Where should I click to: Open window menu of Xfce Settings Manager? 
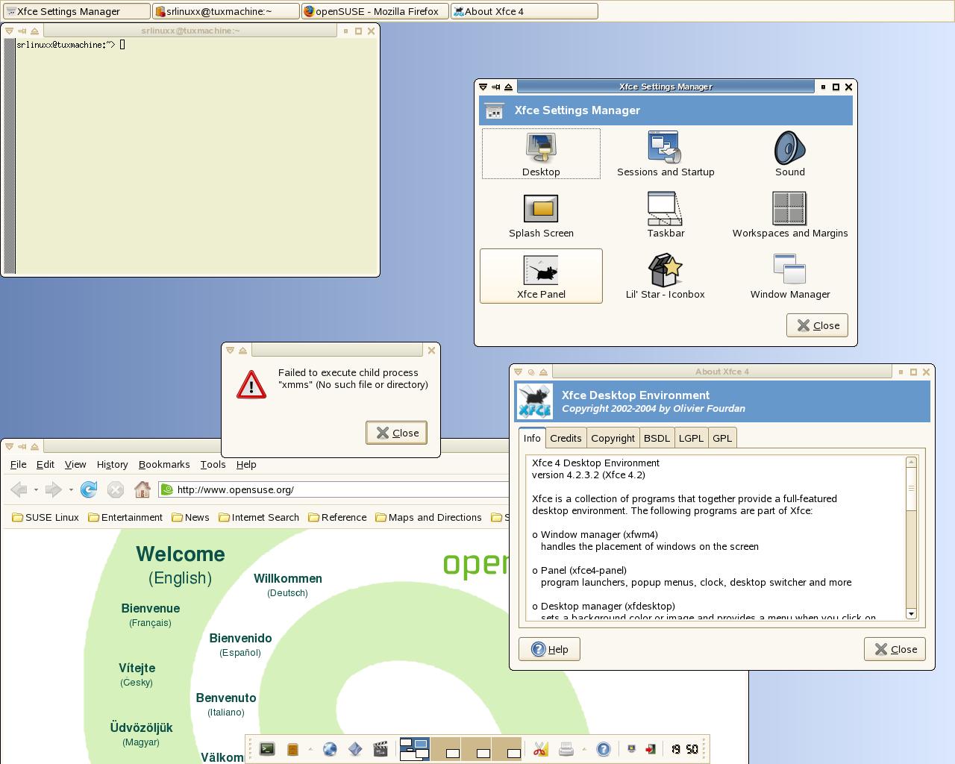point(483,87)
